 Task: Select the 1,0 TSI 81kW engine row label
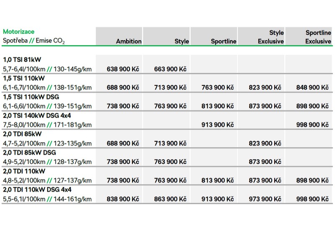pos(22,59)
